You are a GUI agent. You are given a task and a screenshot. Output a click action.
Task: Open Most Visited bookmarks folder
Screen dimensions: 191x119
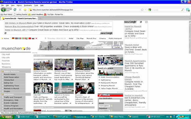(x=7, y=14)
